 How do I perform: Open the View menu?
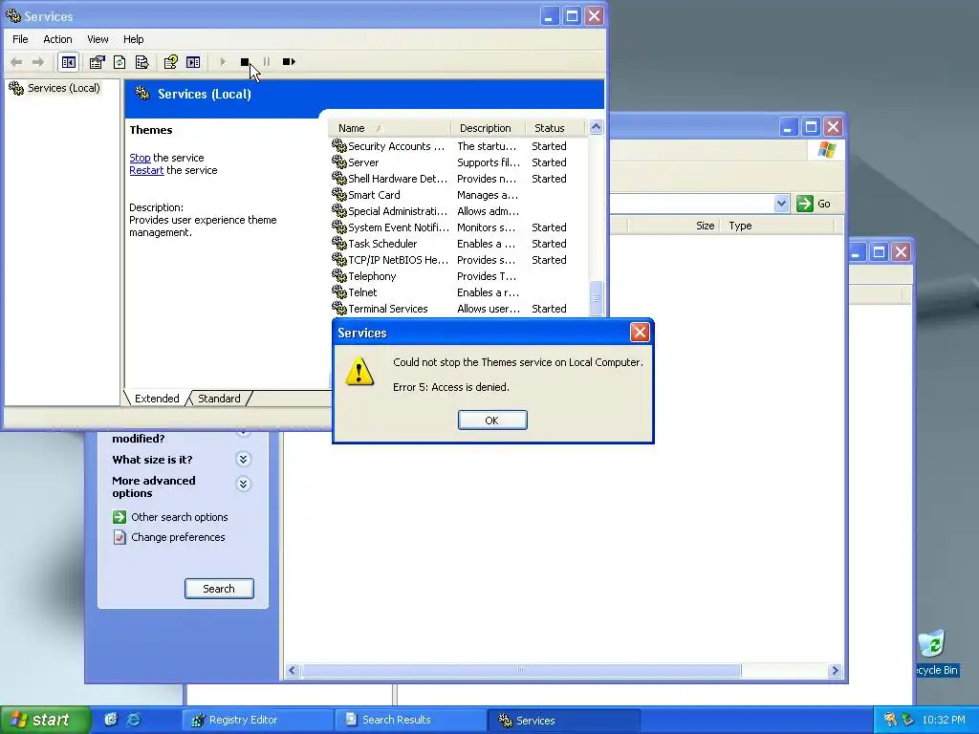(x=98, y=39)
